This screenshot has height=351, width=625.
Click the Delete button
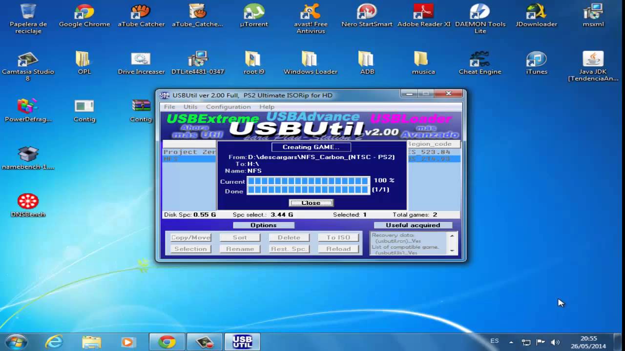coord(289,237)
